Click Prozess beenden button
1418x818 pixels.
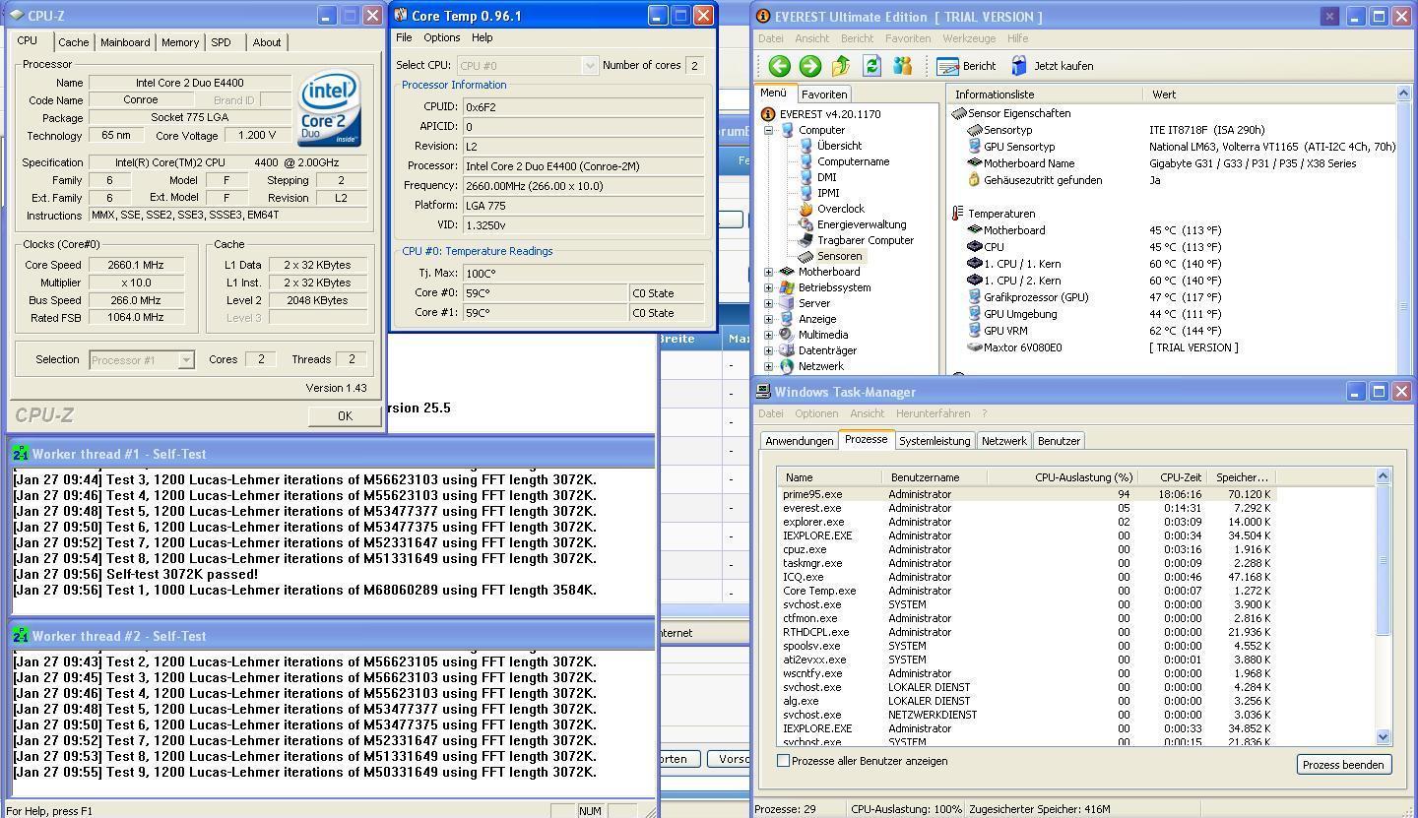[x=1344, y=765]
